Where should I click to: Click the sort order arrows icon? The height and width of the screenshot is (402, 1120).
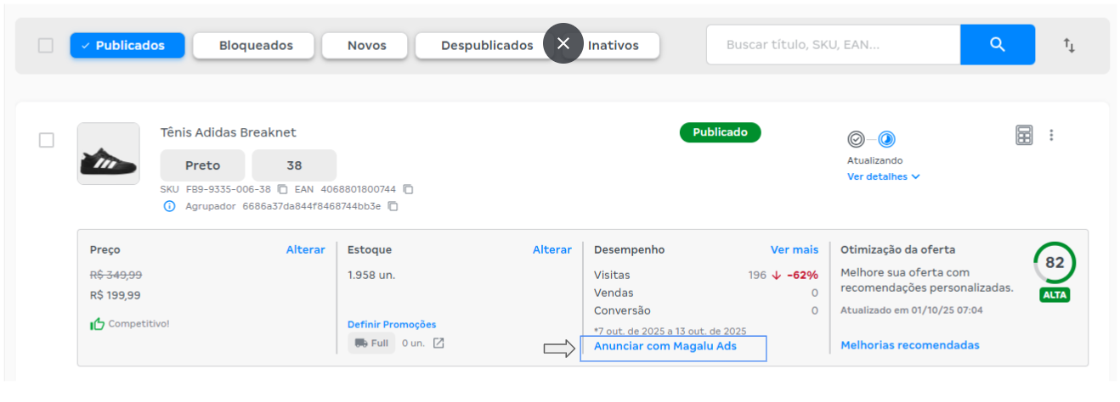1069,46
